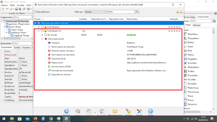Click the open file toolbar icon in Lazarus
The width and height of the screenshot is (217, 122).
click(x=11, y=9)
